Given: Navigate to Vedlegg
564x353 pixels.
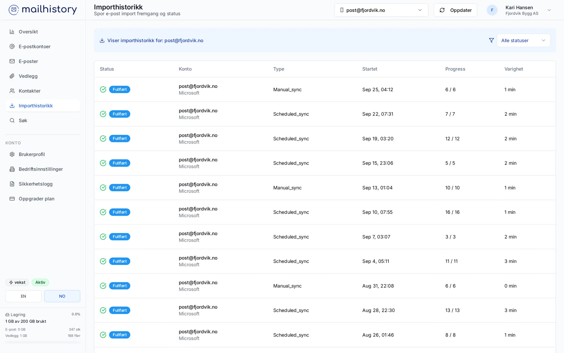Looking at the screenshot, I should click(x=43, y=76).
